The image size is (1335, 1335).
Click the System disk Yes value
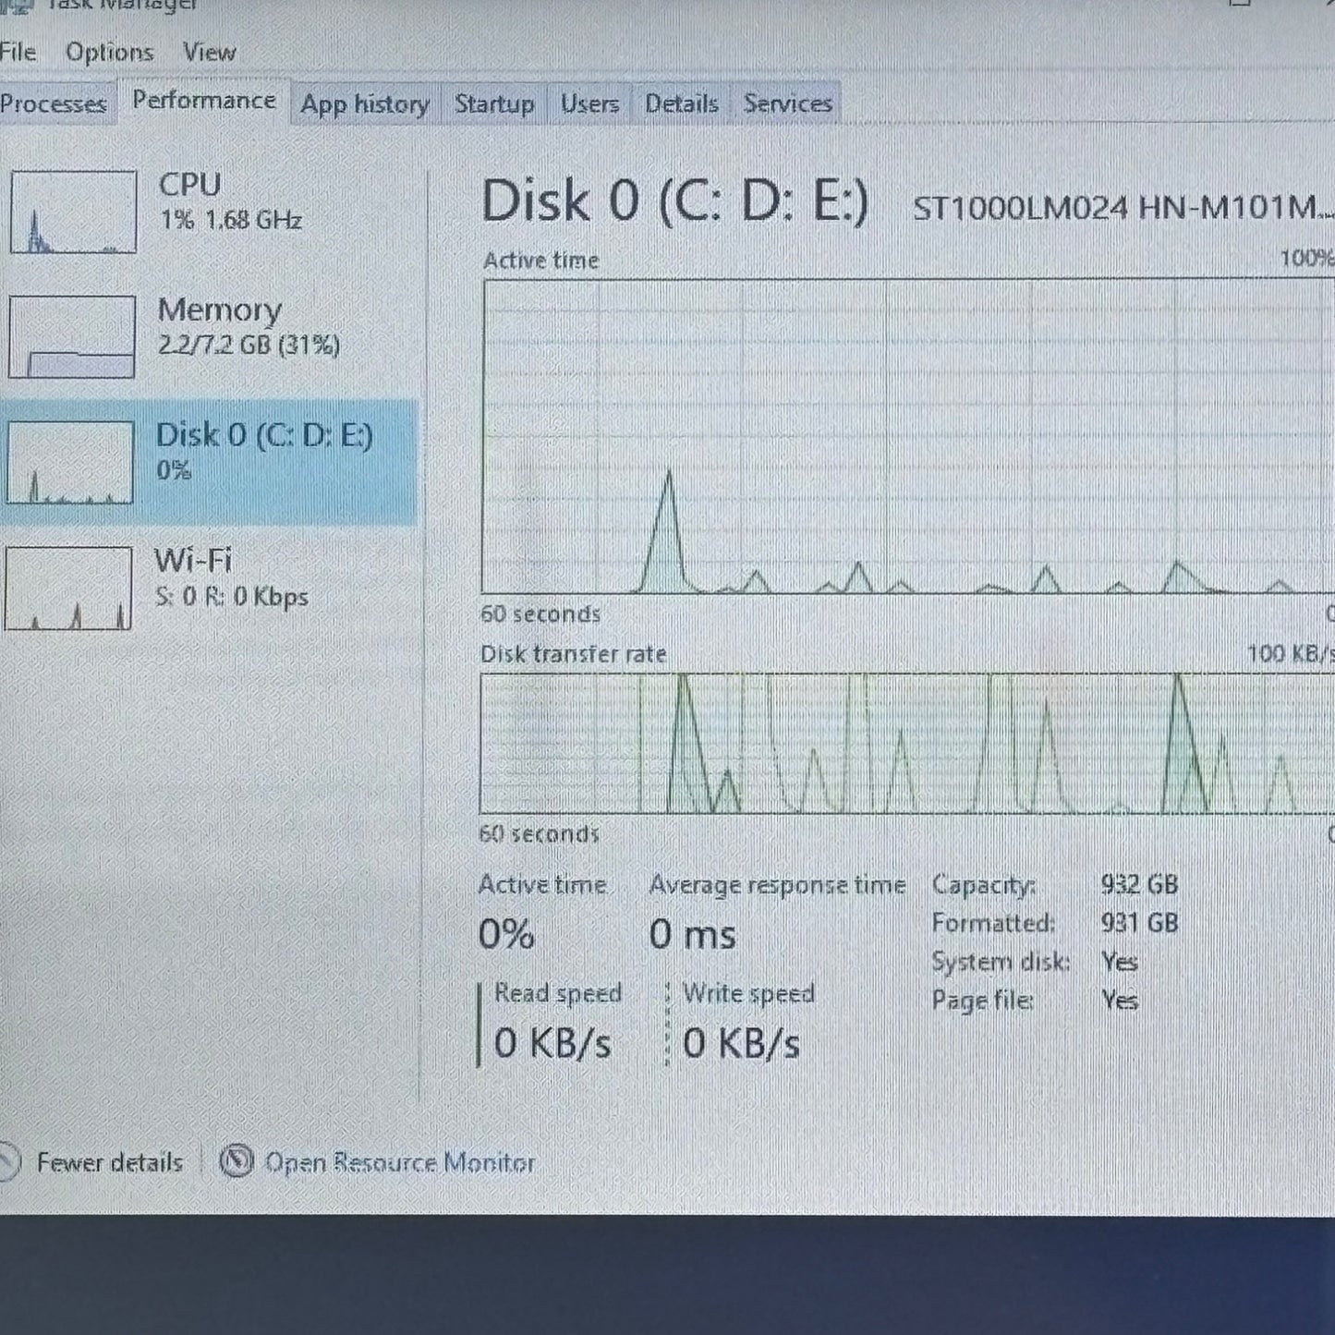[1119, 962]
